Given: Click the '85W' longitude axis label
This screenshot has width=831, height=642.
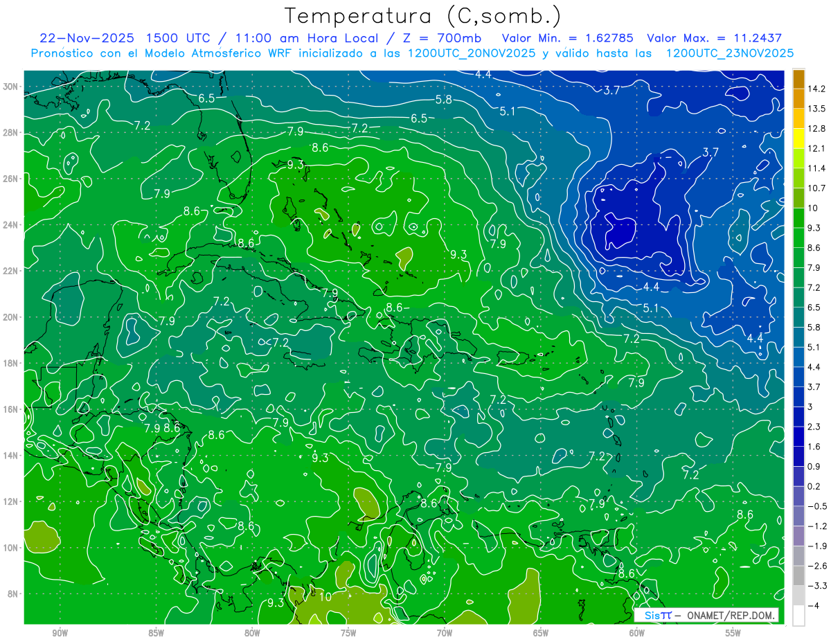Looking at the screenshot, I should [x=157, y=633].
